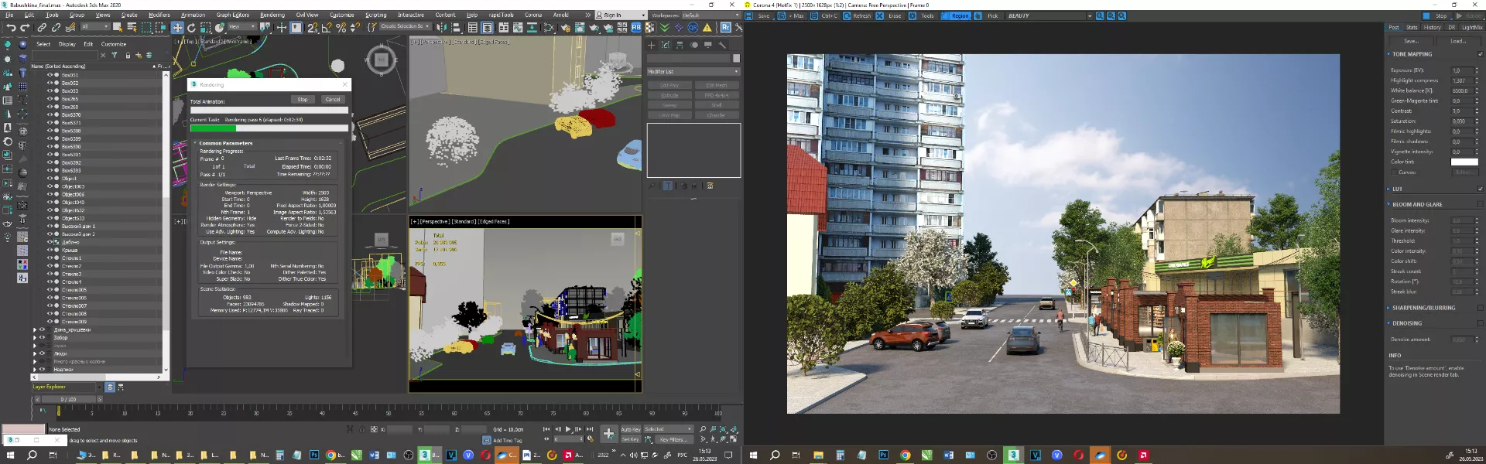Toggle visibility of Box6370
This screenshot has height=464, width=1486.
[x=50, y=114]
